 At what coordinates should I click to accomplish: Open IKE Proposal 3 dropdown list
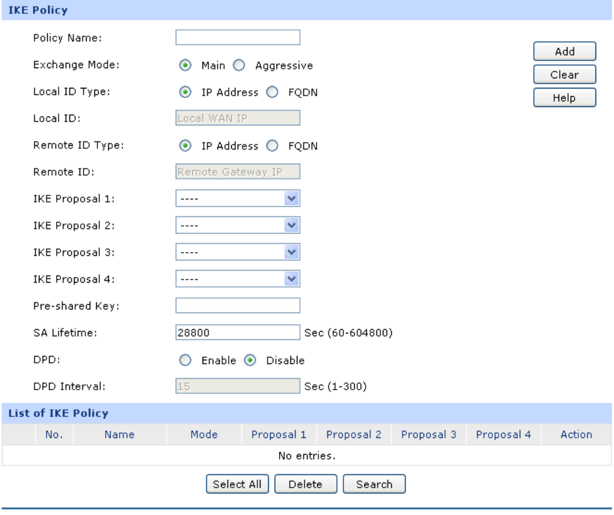238,252
